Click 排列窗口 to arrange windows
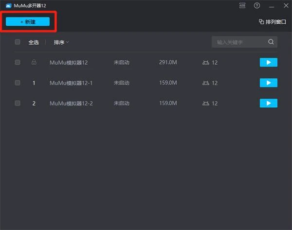This screenshot has width=292, height=230. click(273, 22)
